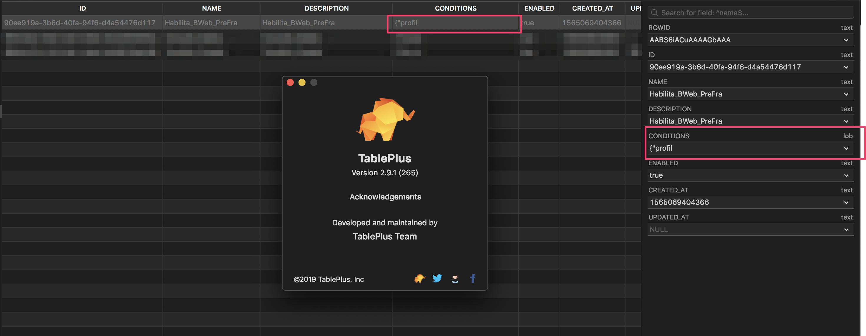
Task: Expand the ROWID value dropdown
Action: (846, 40)
